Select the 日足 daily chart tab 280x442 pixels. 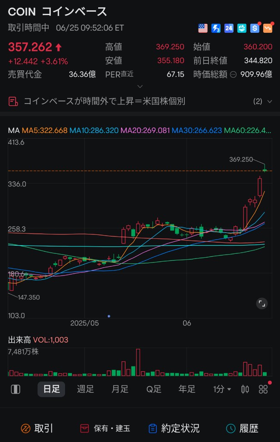tap(52, 389)
